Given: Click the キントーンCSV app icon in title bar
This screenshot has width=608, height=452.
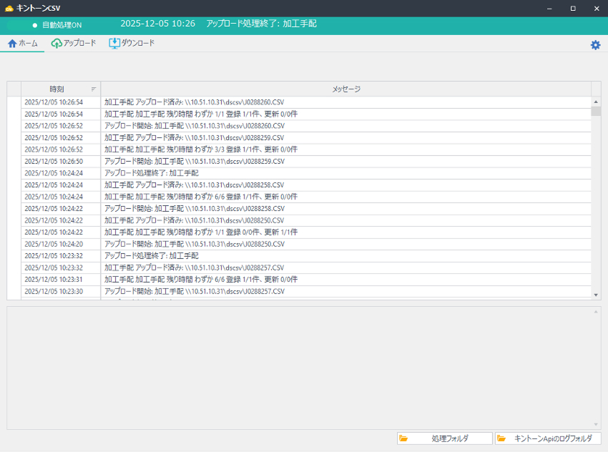Looking at the screenshot, I should (x=9, y=9).
